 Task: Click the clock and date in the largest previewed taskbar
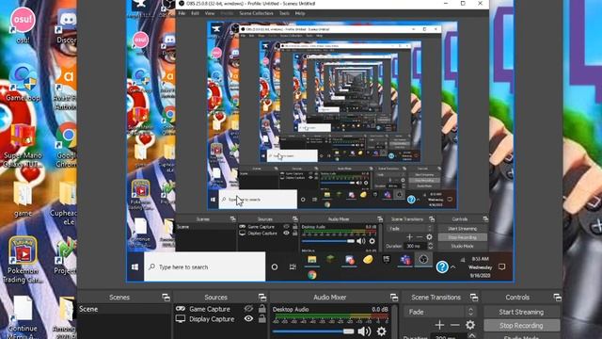pos(480,267)
